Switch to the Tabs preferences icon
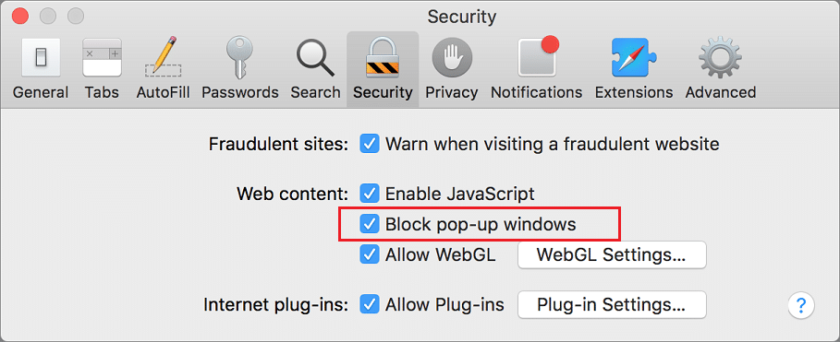 102,69
